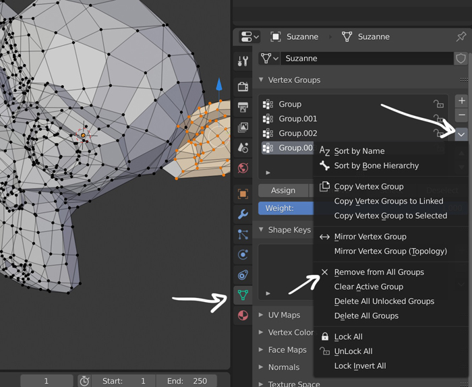This screenshot has height=387, width=472.
Task: Click the pin icon in properties header
Action: (461, 36)
